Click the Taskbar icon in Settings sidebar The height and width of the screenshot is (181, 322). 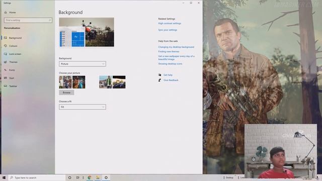tap(6, 86)
